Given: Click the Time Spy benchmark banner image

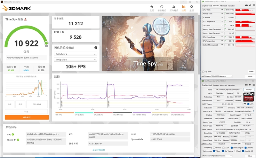Looking at the screenshot, I should (148, 44).
